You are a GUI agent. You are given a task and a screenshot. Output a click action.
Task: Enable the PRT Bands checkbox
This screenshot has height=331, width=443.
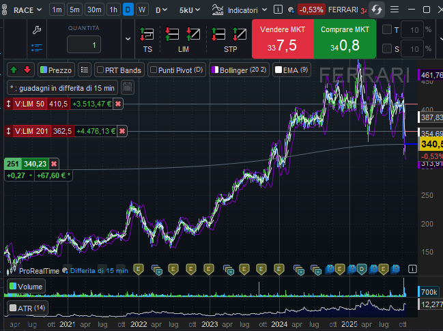pos(100,70)
